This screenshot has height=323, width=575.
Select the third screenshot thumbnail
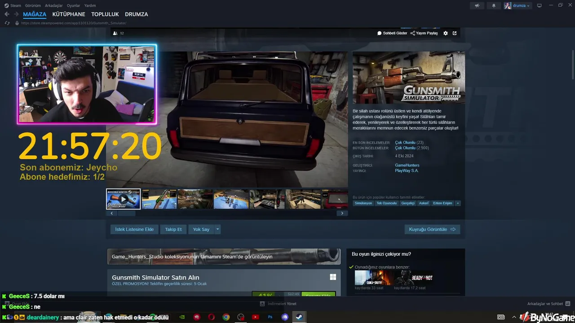click(195, 199)
